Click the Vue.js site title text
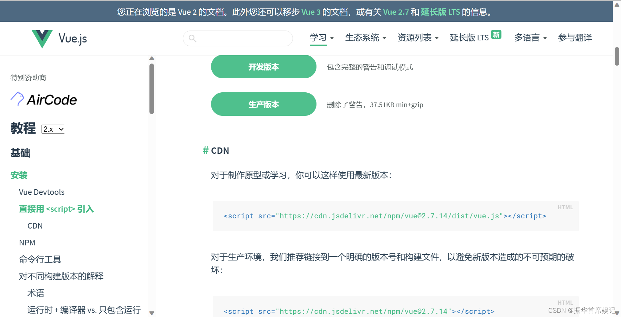The width and height of the screenshot is (621, 317). pyautogui.click(x=73, y=39)
